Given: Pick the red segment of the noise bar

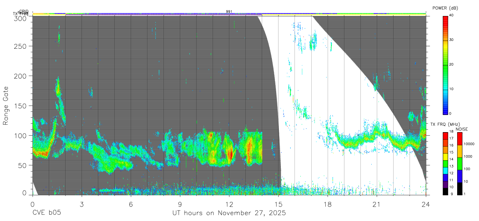Looking at the screenshot, I should (x=459, y=139).
